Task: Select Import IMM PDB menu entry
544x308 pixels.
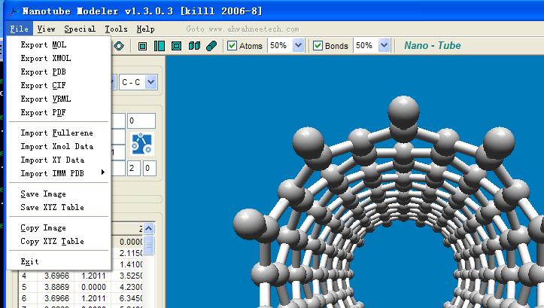Action: (x=59, y=174)
